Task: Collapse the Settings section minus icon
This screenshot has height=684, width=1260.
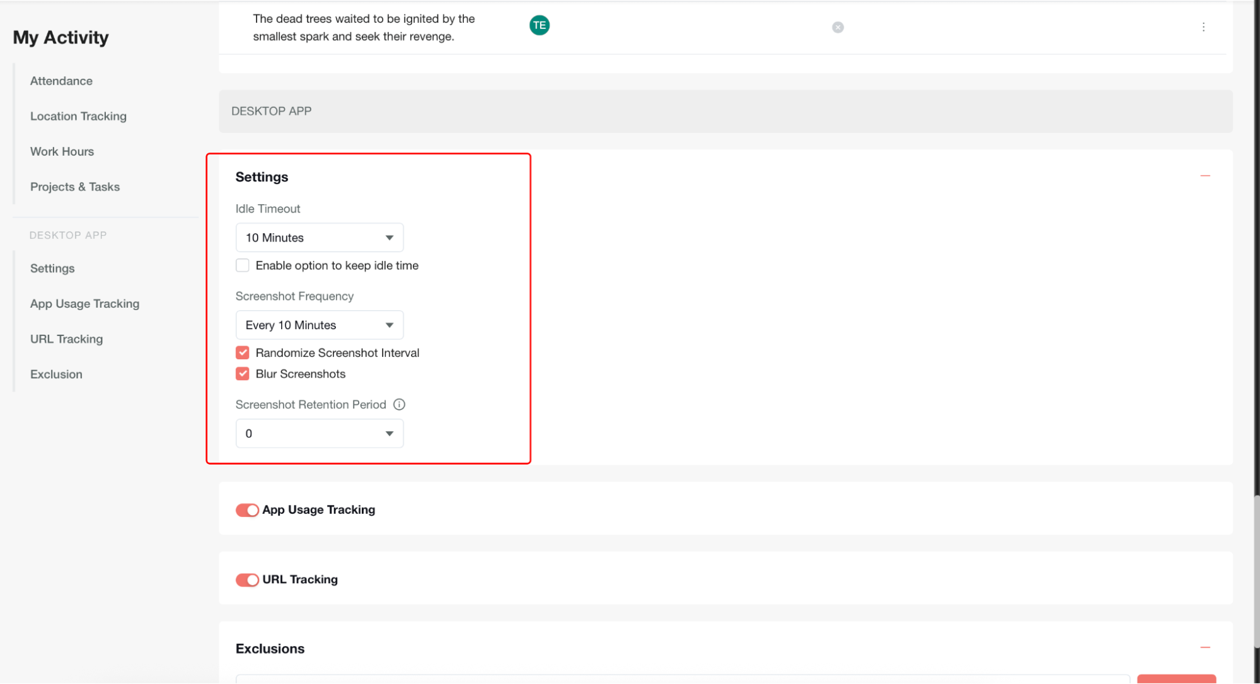Action: (1205, 176)
